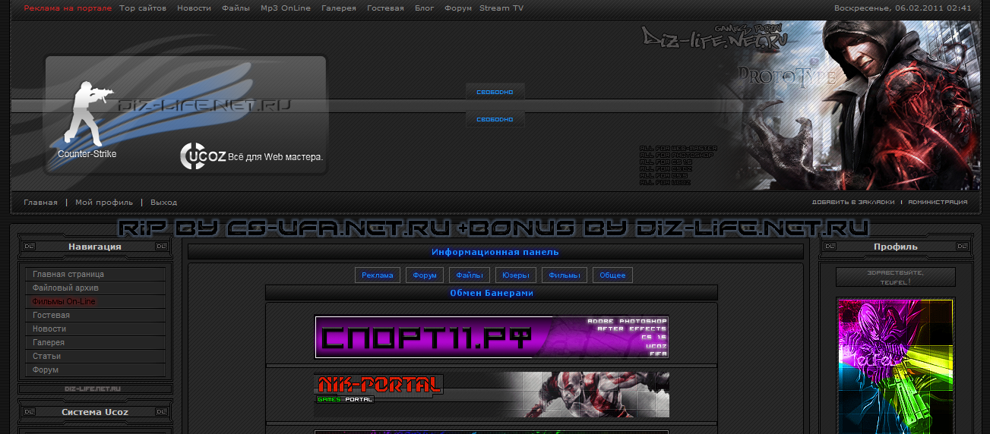Go to Top сайтов page

pos(143,8)
